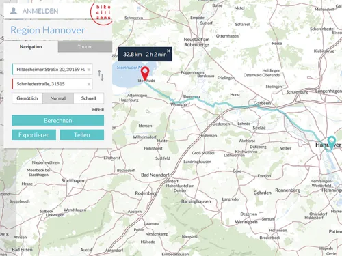
Task: Click the Region Hannover heading
Action: (x=48, y=30)
